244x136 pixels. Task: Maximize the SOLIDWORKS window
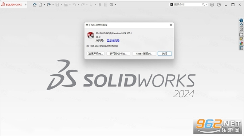233,5
